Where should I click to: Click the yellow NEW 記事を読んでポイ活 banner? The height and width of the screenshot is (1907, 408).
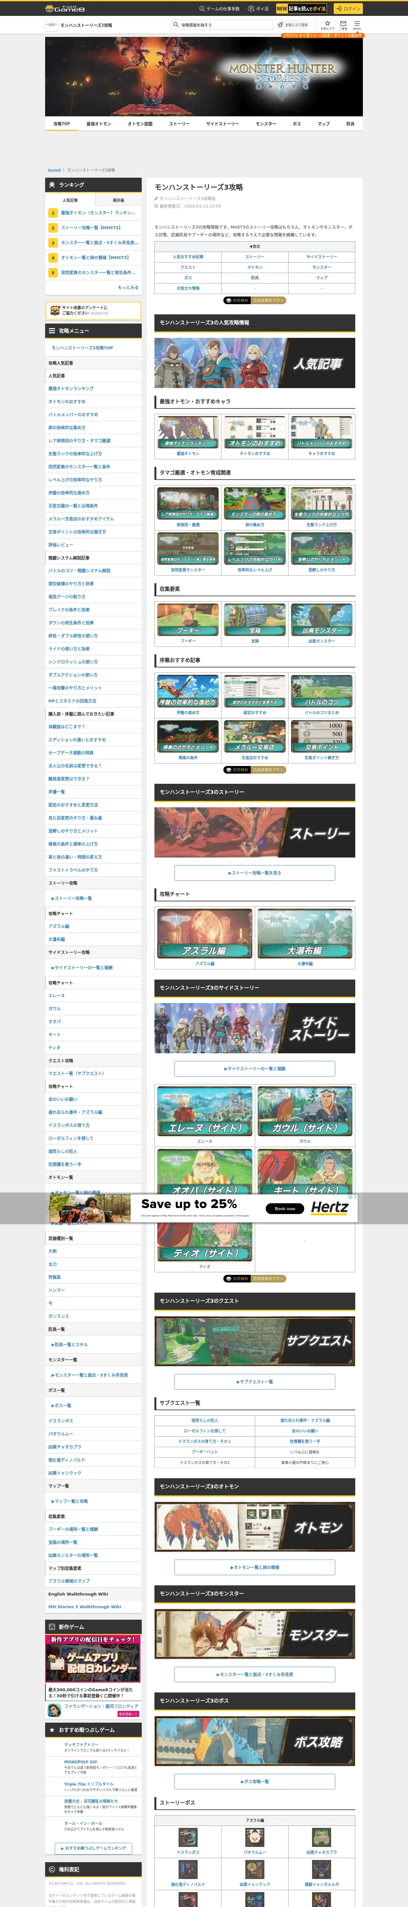tap(301, 9)
